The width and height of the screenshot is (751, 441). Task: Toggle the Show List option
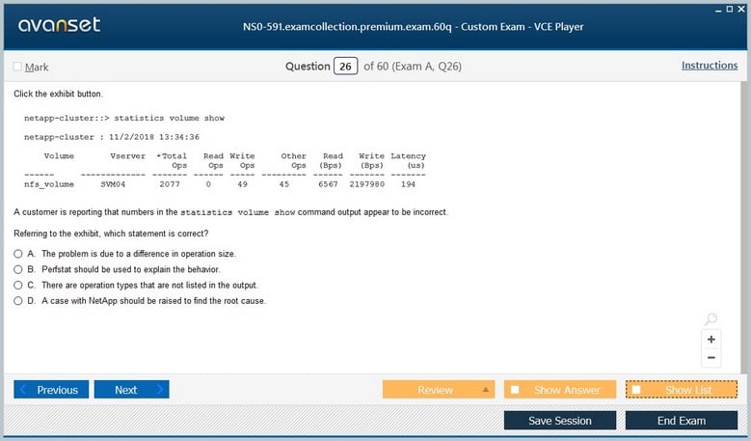[636, 390]
